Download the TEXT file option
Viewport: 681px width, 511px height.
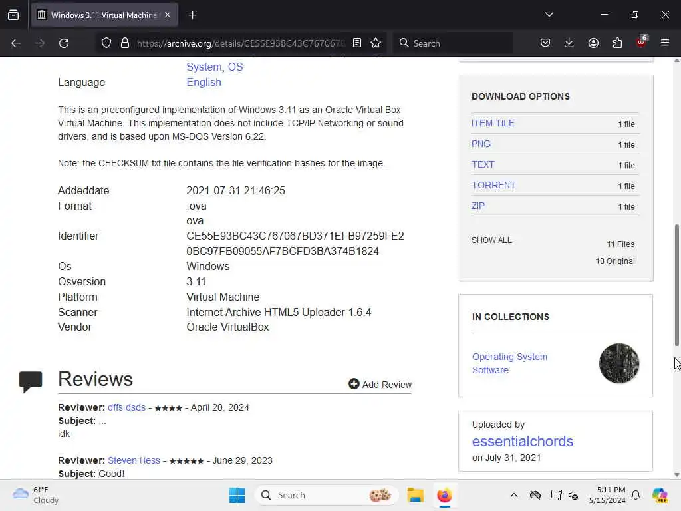tap(483, 165)
